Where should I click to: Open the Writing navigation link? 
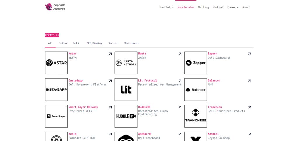(x=204, y=7)
